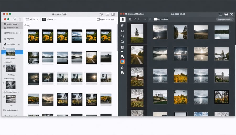Screen dimensions: 236x135
Task: Click the cloud icon above the light sidebar
Action: [x=15, y=19]
